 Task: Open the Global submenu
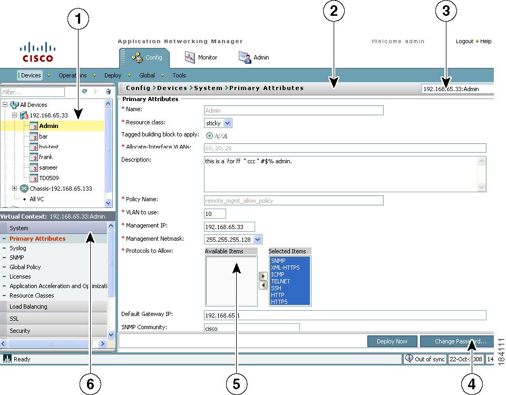click(147, 75)
